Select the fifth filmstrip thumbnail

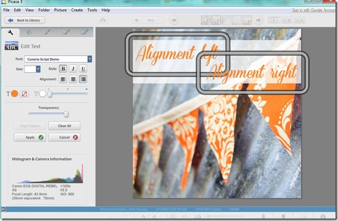[x=247, y=20]
